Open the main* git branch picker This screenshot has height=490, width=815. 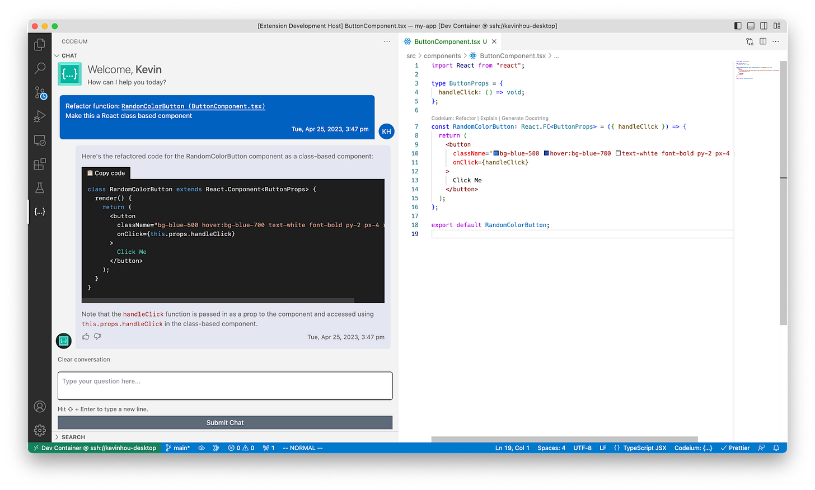178,448
